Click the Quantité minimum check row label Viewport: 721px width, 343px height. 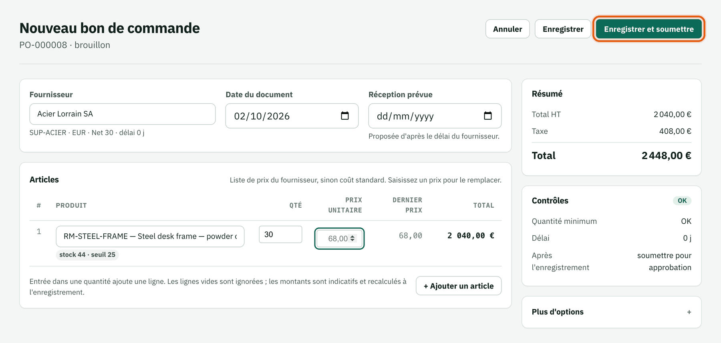click(x=564, y=221)
